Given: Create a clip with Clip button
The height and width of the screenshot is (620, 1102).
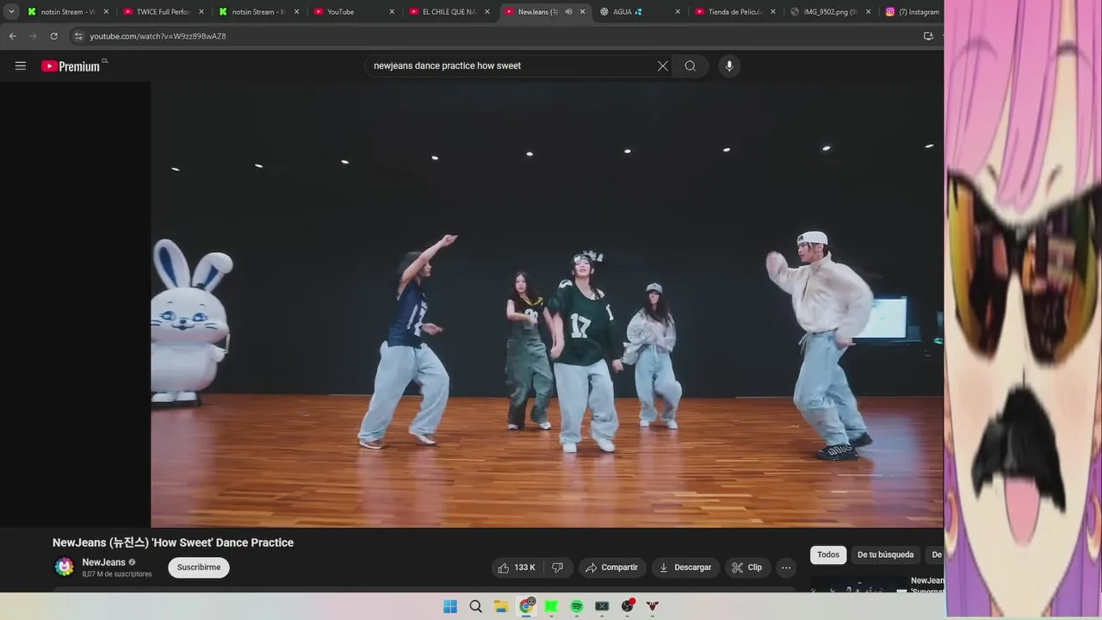Looking at the screenshot, I should (747, 567).
